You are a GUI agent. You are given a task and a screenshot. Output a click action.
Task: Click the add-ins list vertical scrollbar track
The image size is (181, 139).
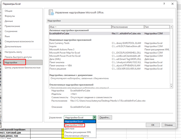pos(171,57)
